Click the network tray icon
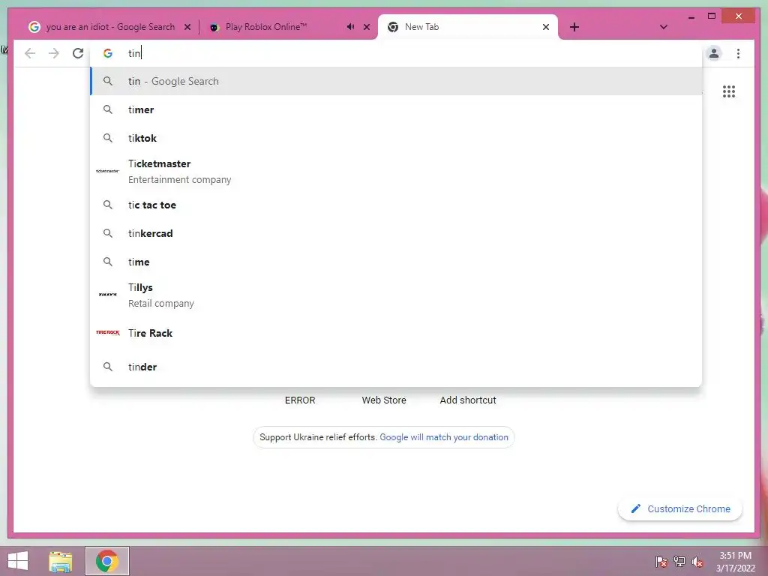 679,562
